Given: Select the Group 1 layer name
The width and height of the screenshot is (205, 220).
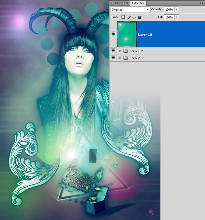Looking at the screenshot, I should tap(137, 58).
